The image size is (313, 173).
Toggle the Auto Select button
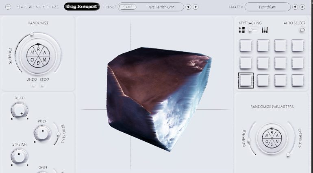click(x=302, y=30)
